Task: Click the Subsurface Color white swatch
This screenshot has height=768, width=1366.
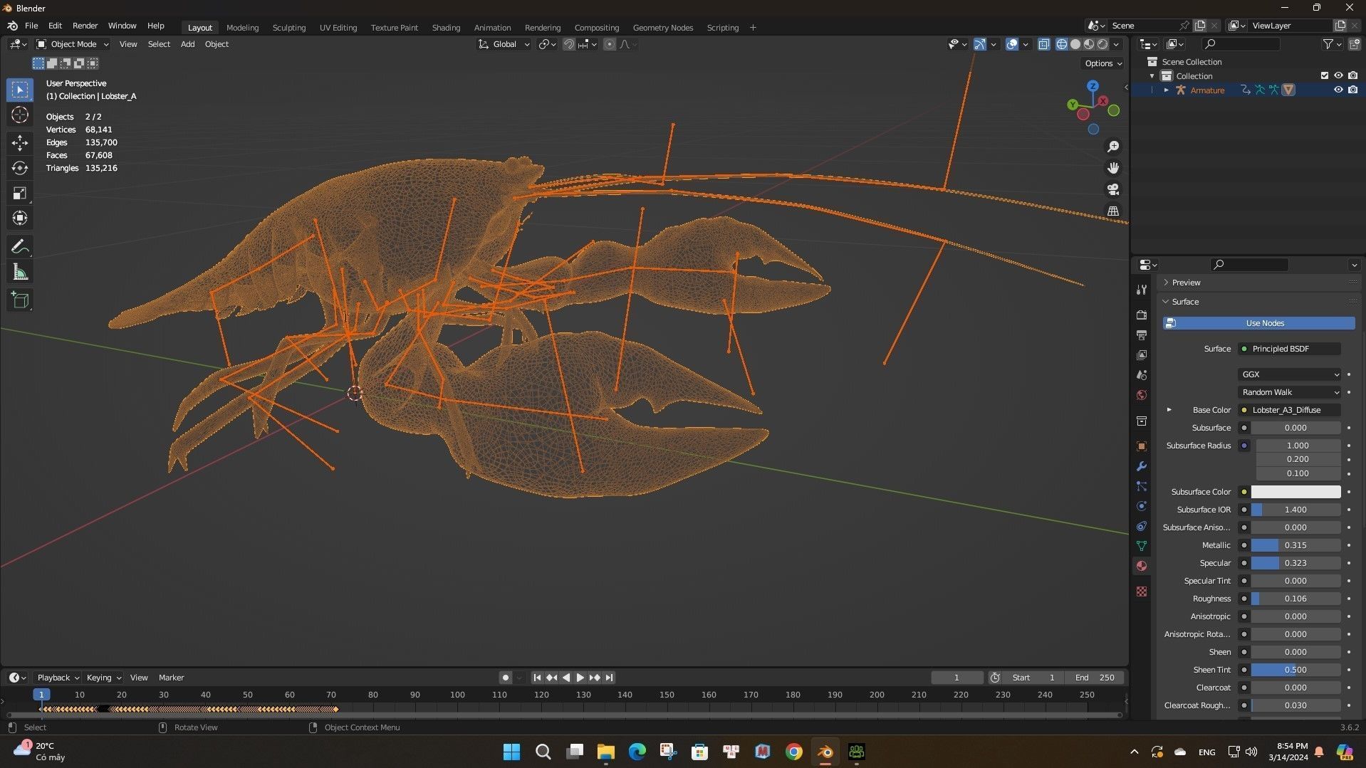Action: click(x=1295, y=492)
